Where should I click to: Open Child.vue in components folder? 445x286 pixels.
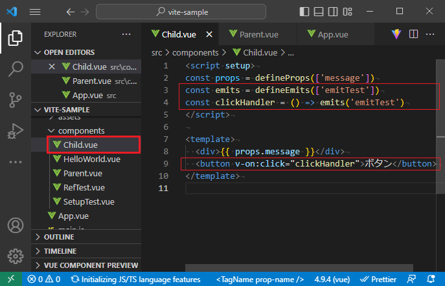click(86, 145)
